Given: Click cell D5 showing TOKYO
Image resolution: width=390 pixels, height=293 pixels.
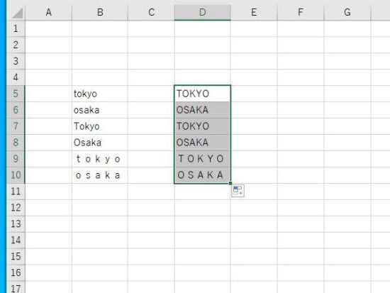Looking at the screenshot, I should click(x=203, y=94).
